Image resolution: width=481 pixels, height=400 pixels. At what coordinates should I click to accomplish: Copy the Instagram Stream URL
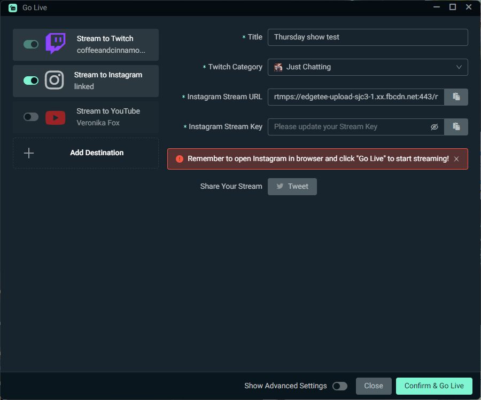(x=456, y=97)
